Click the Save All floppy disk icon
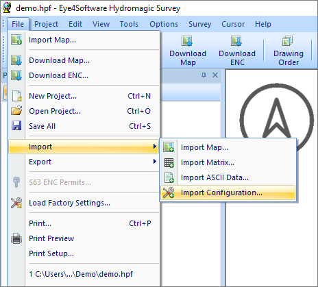Image resolution: width=318 pixels, height=287 pixels. point(16,126)
